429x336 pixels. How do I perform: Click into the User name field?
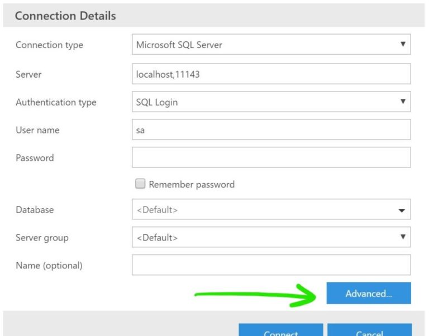point(271,130)
